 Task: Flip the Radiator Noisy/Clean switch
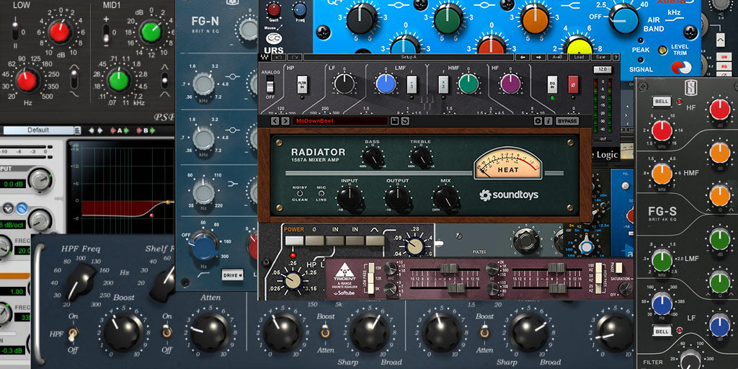299,193
